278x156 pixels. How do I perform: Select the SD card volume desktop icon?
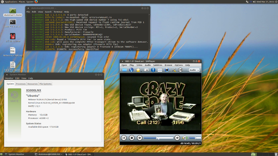pos(13,38)
